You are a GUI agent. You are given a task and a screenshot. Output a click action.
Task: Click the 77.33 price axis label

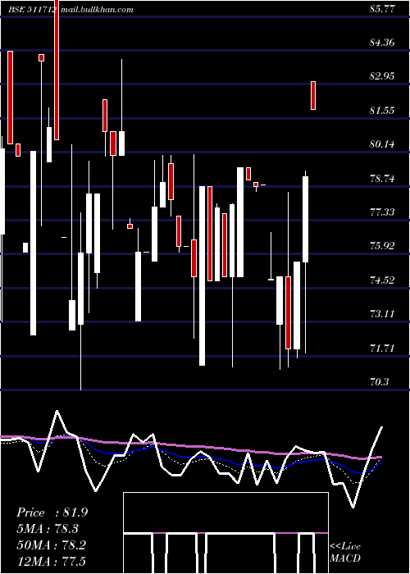coord(382,212)
